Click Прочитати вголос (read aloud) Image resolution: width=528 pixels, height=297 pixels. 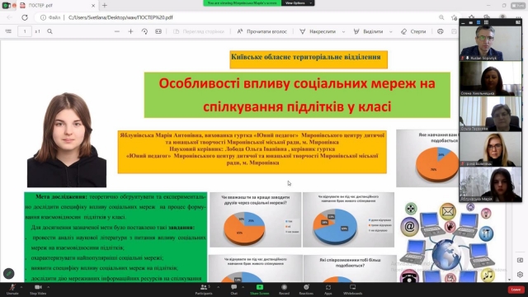coord(262,31)
